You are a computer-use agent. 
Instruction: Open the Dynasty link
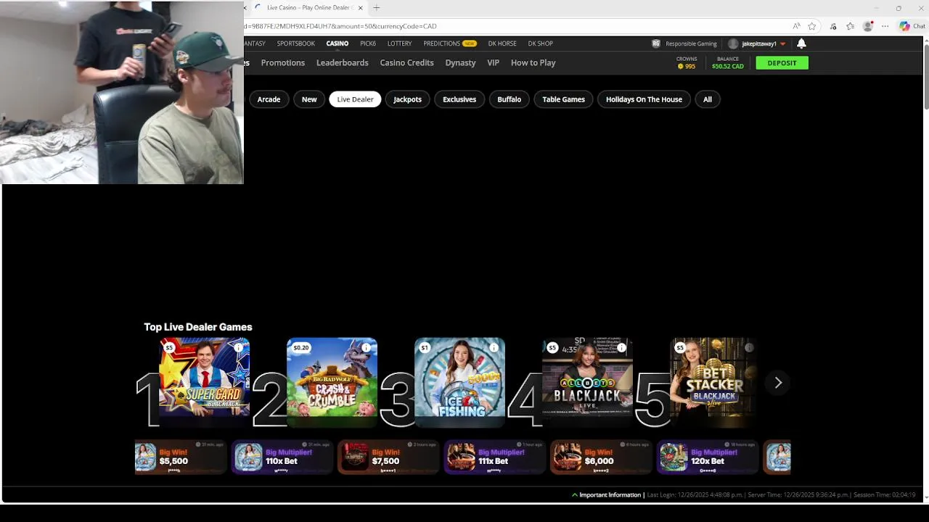[x=460, y=63]
